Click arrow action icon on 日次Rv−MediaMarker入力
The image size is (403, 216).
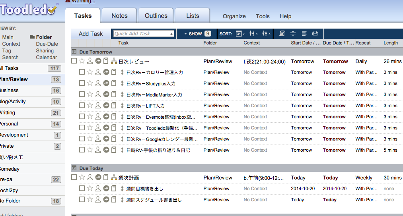(106, 94)
